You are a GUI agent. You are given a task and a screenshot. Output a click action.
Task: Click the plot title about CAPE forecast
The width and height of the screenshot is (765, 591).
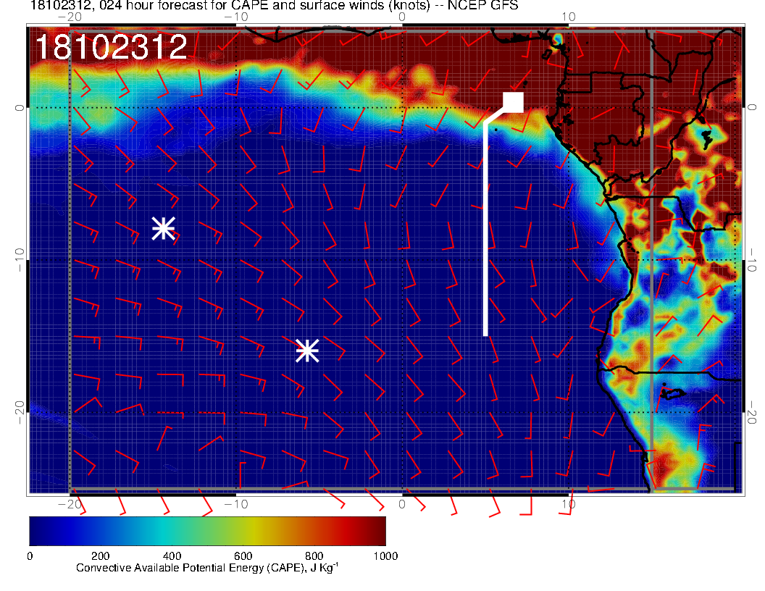(274, 5)
